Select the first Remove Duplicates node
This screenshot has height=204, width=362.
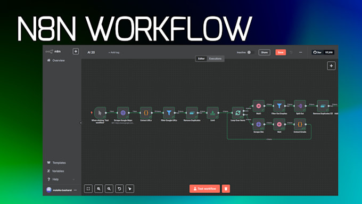[x=192, y=113]
